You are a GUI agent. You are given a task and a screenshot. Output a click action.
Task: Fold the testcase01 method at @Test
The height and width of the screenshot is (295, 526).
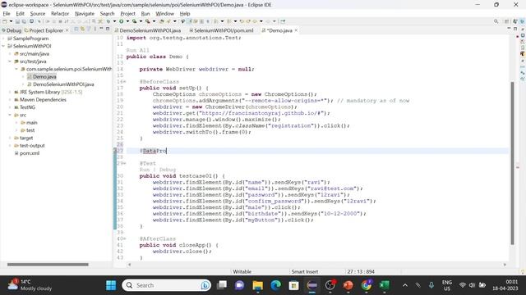[125, 163]
